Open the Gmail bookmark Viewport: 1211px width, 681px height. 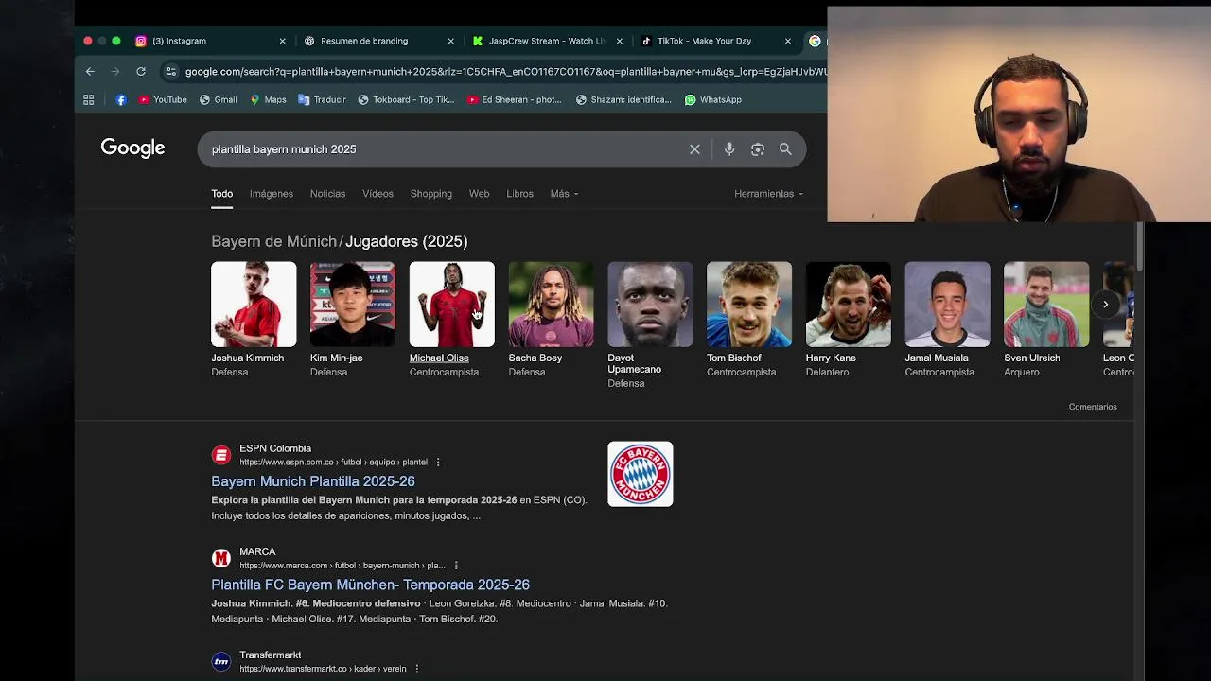pyautogui.click(x=218, y=99)
